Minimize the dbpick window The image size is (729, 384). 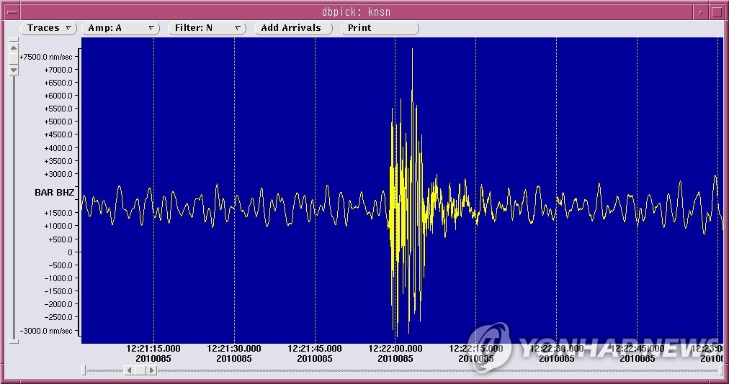700,12
